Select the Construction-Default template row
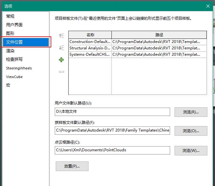 pyautogui.click(x=90, y=42)
